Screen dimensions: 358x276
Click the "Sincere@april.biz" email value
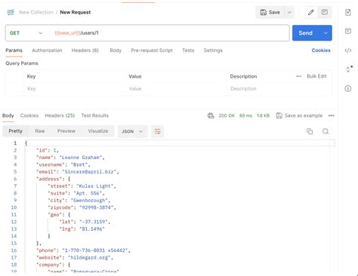tap(89, 172)
